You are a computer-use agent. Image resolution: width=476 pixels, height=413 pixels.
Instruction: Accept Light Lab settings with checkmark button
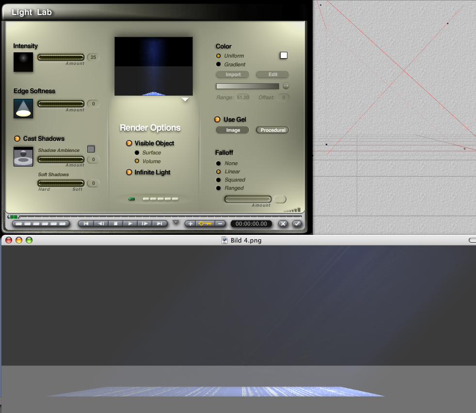pyautogui.click(x=297, y=224)
